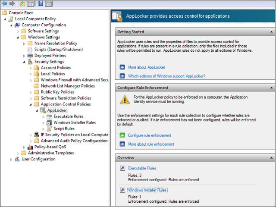Collapse the Security Settings node
Image resolution: width=276 pixels, height=207 pixels.
click(24, 62)
